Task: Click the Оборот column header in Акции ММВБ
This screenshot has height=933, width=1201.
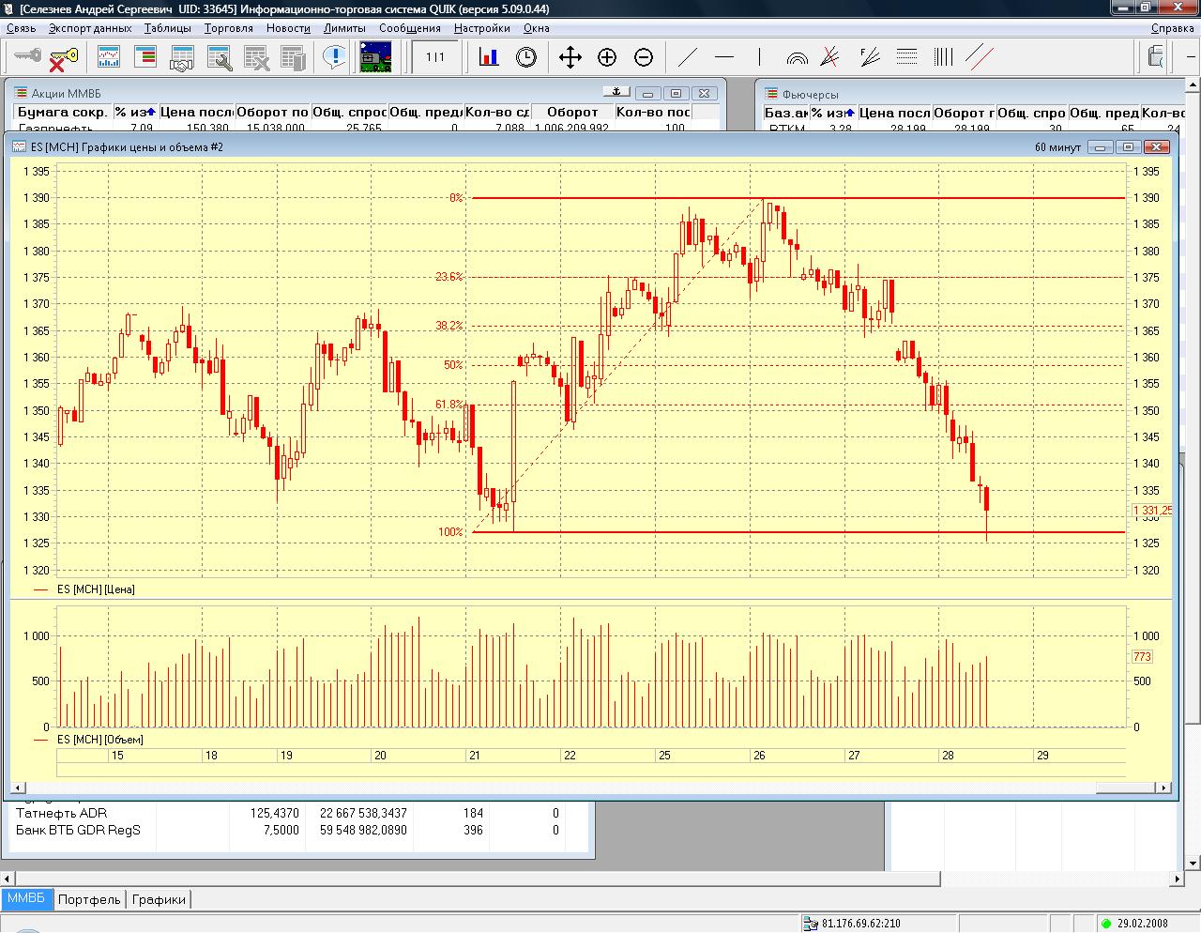Action: (x=572, y=112)
